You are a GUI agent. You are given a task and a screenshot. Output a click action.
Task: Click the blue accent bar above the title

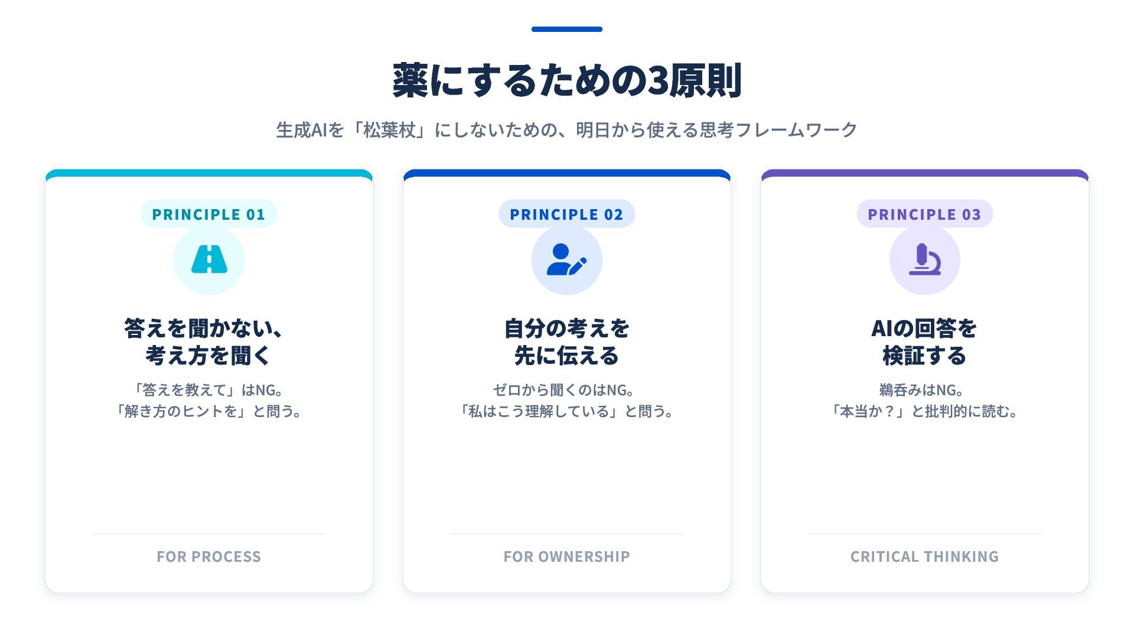point(566,29)
